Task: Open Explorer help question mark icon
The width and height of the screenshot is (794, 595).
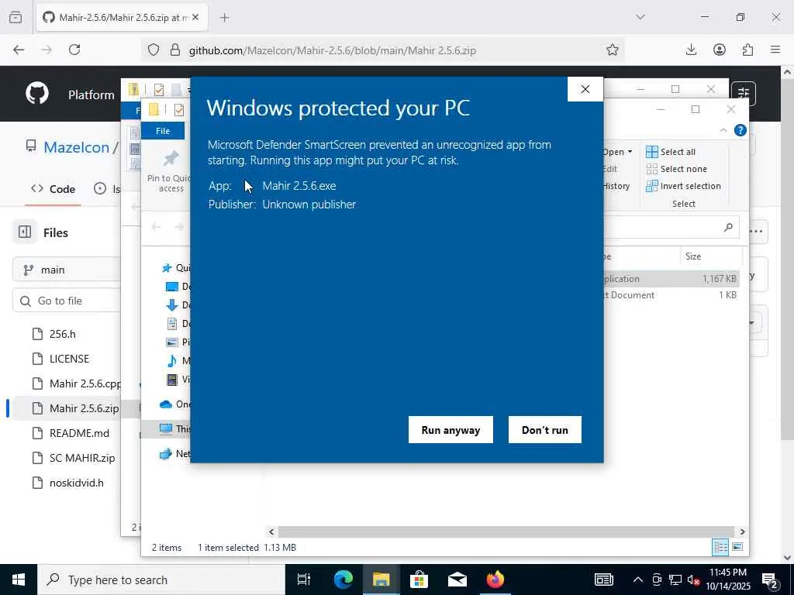Action: 740,130
